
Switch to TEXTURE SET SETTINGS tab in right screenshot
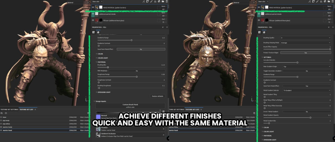pyautogui.click(x=177, y=110)
